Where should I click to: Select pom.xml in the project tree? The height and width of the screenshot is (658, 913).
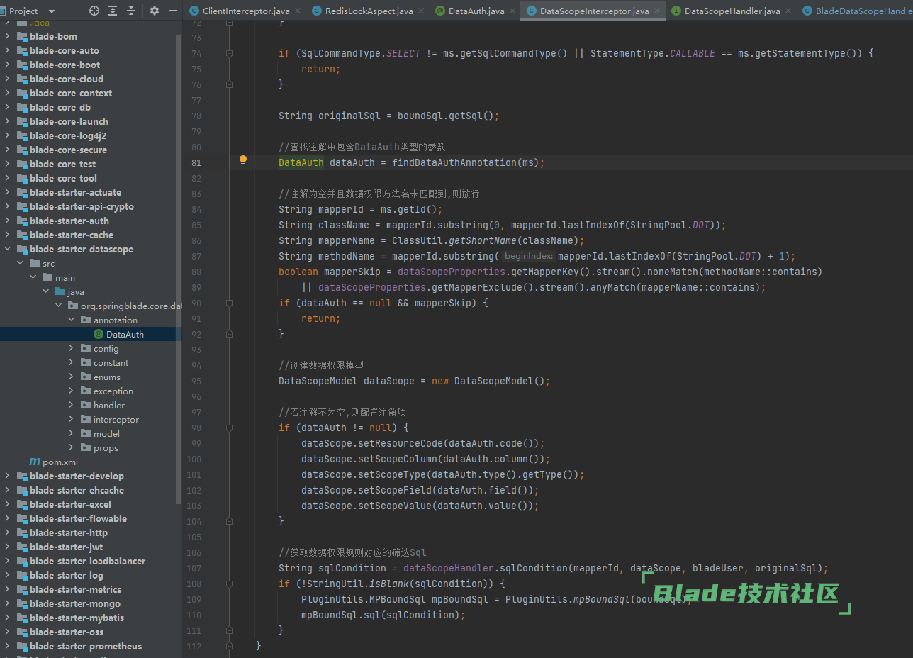pos(60,462)
